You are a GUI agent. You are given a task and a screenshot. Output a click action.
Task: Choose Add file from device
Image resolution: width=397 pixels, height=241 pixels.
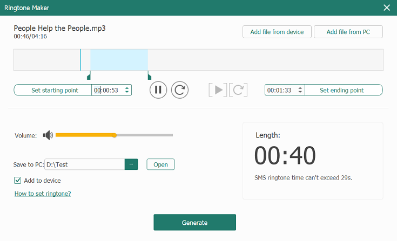277,32
